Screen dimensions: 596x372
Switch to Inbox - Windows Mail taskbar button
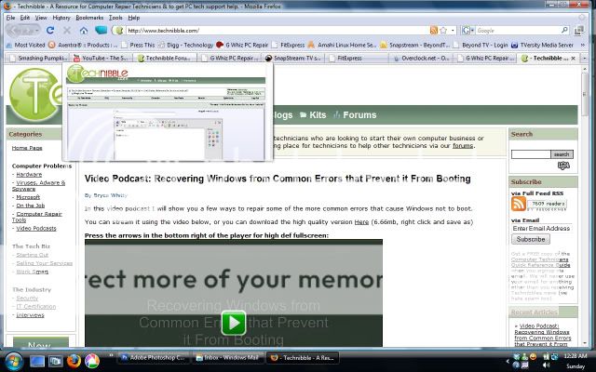tap(227, 357)
